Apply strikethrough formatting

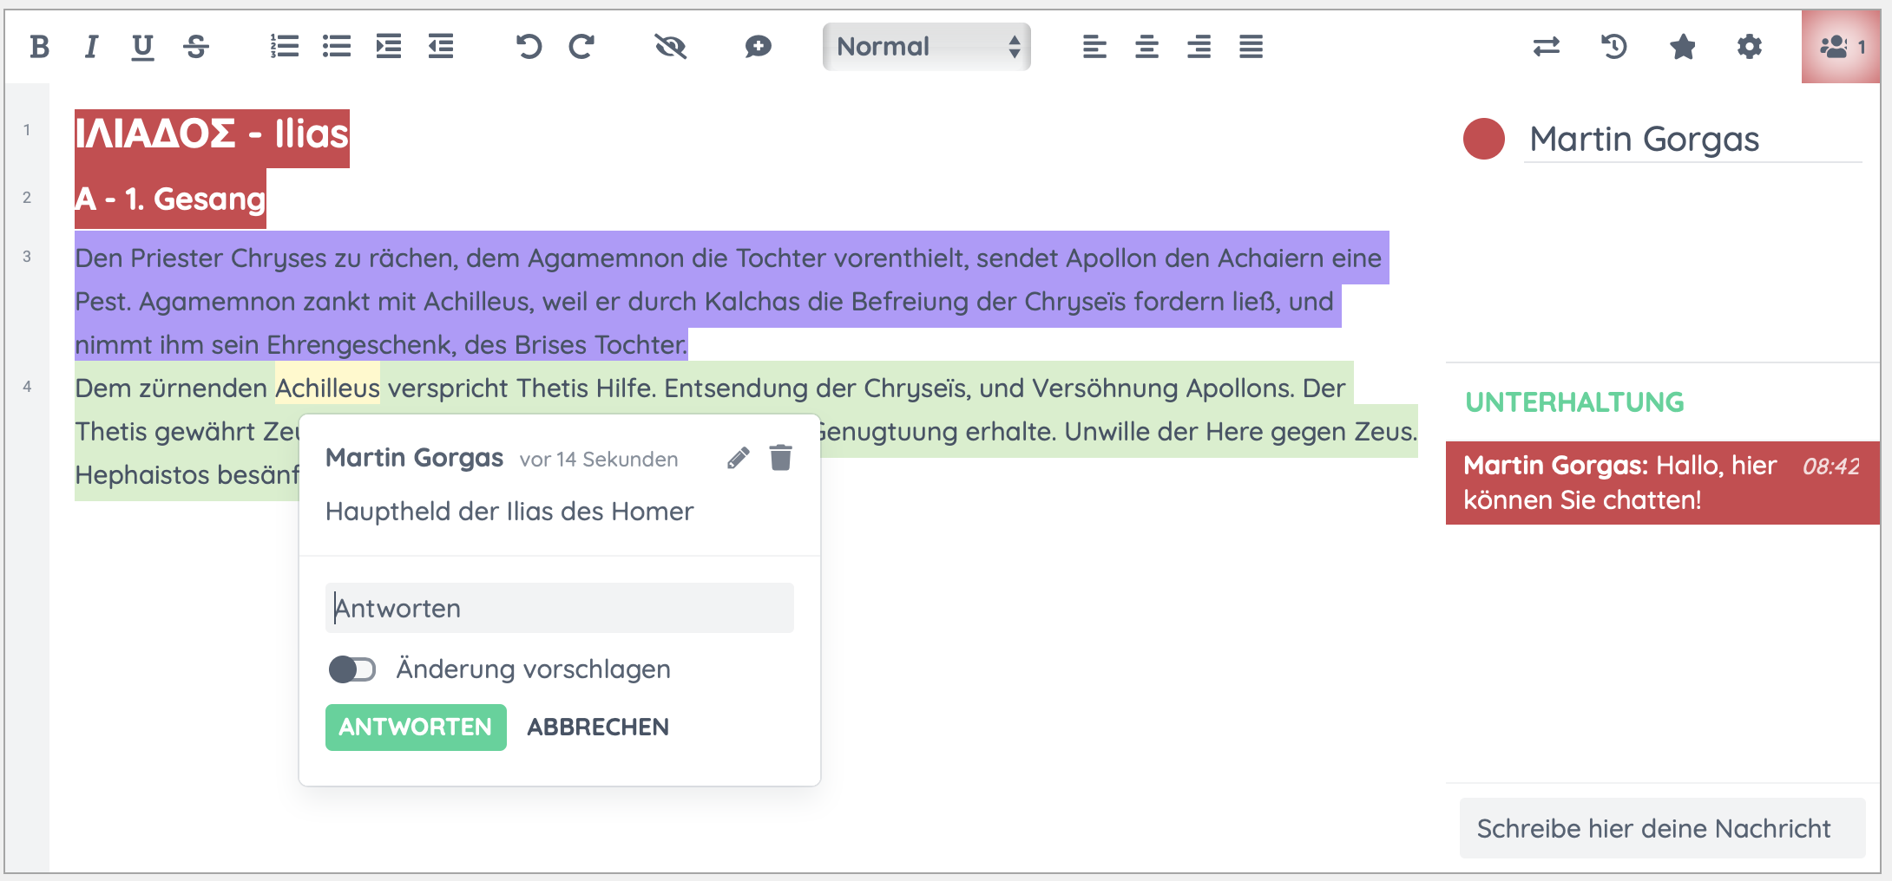pos(196,47)
